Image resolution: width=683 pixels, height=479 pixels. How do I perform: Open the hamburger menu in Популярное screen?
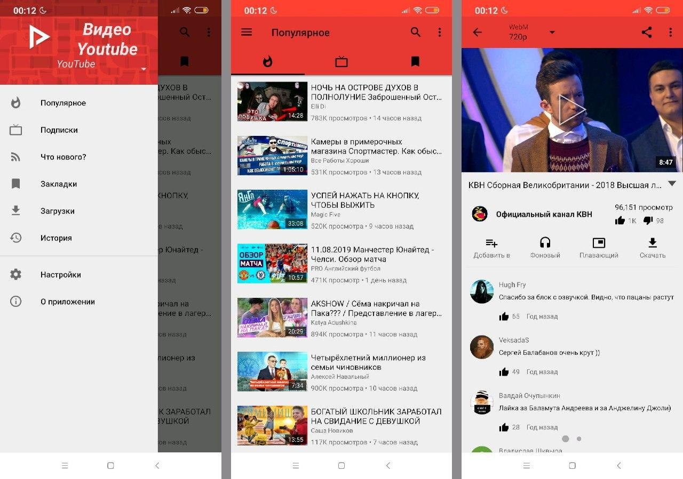247,32
